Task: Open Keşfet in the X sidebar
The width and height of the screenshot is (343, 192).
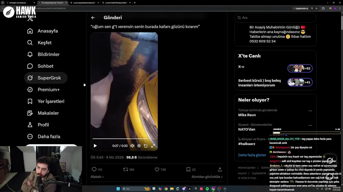Action: pos(39,43)
